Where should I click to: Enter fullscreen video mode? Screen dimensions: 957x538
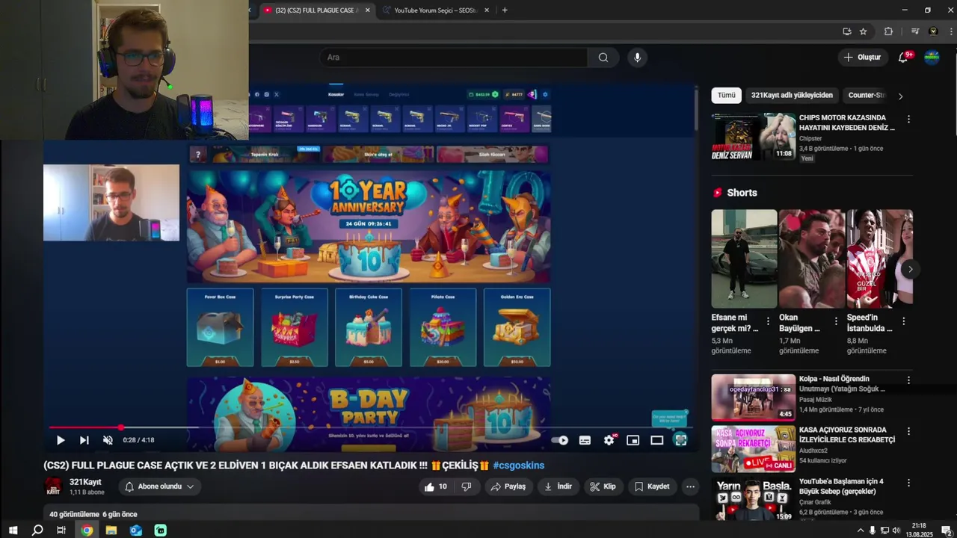(680, 440)
